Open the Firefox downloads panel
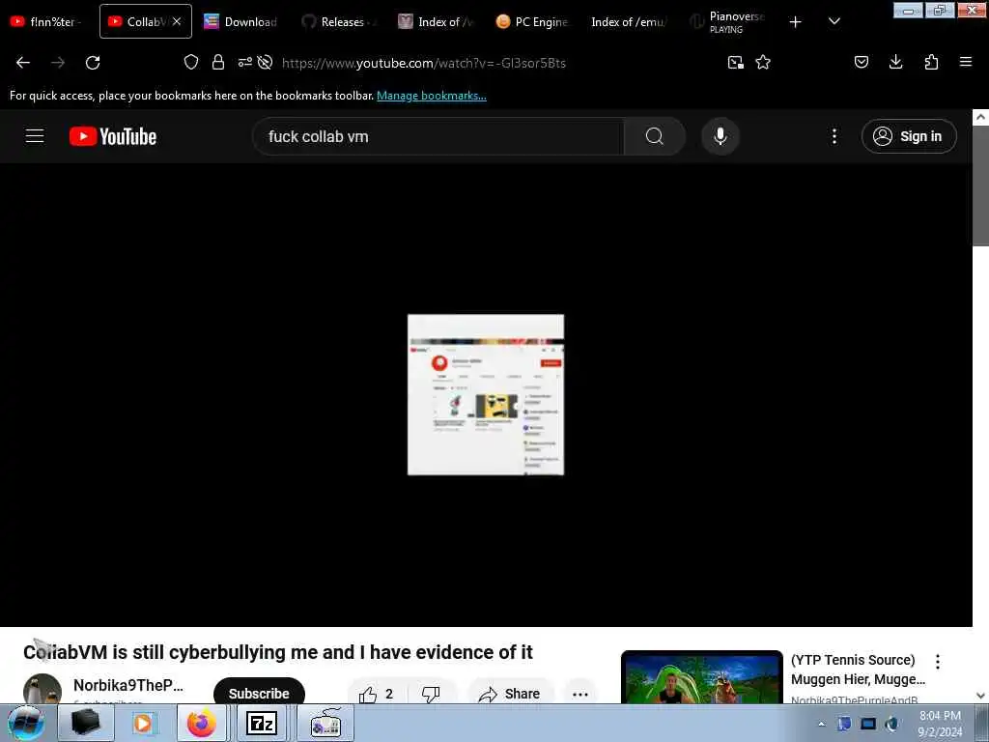This screenshot has height=742, width=989. 895,62
